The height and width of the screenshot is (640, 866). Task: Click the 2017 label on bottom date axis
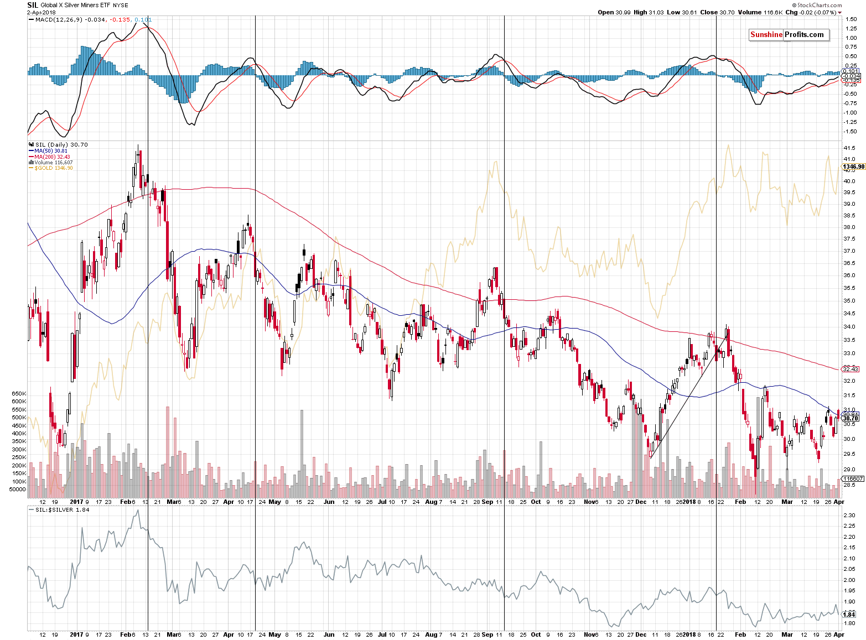[76, 634]
